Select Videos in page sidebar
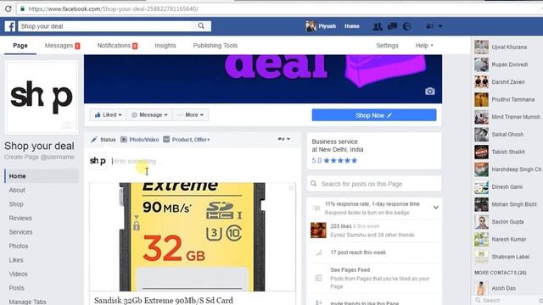The image size is (543, 305). (19, 274)
